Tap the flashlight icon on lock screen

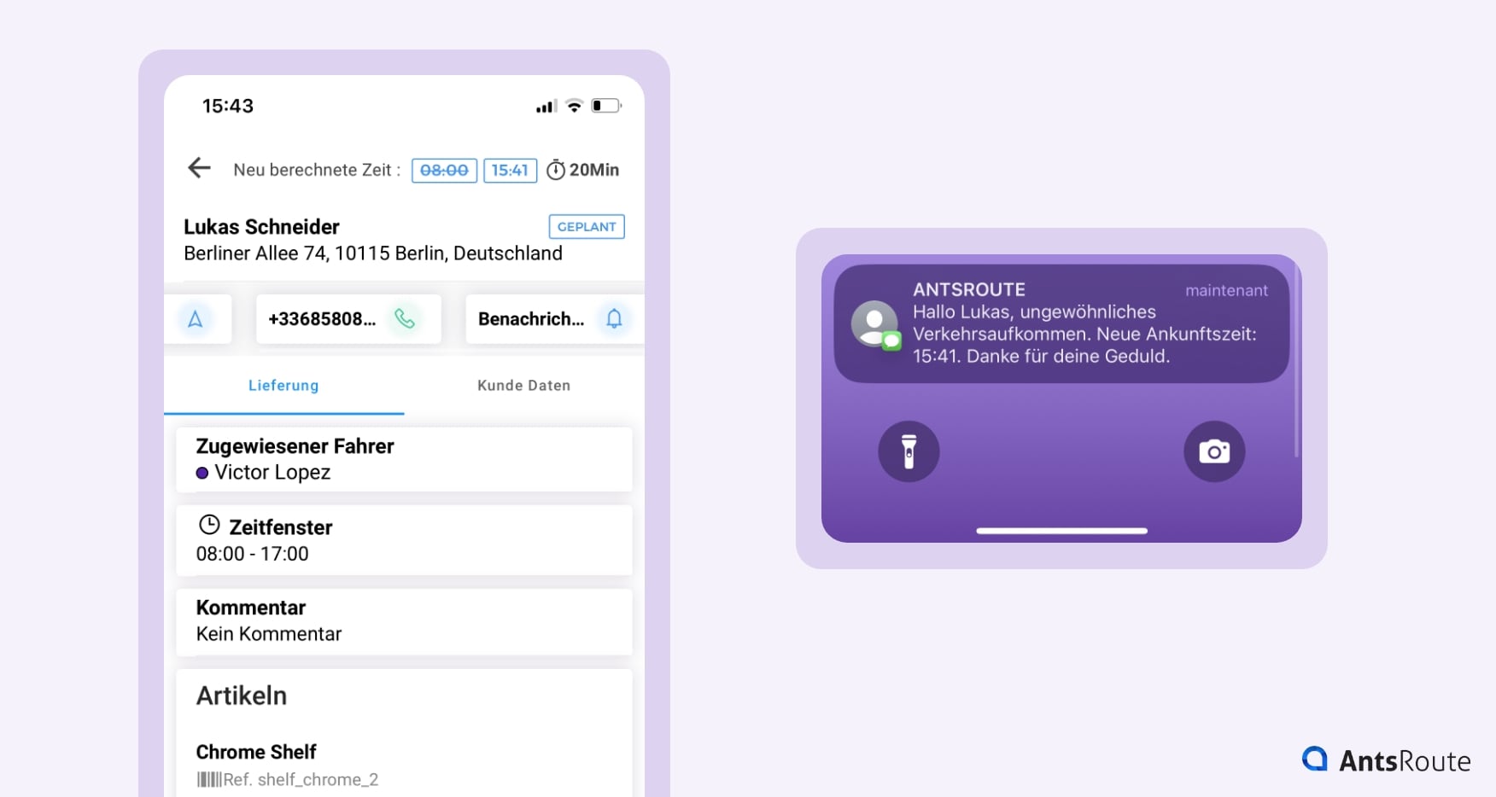(x=909, y=451)
